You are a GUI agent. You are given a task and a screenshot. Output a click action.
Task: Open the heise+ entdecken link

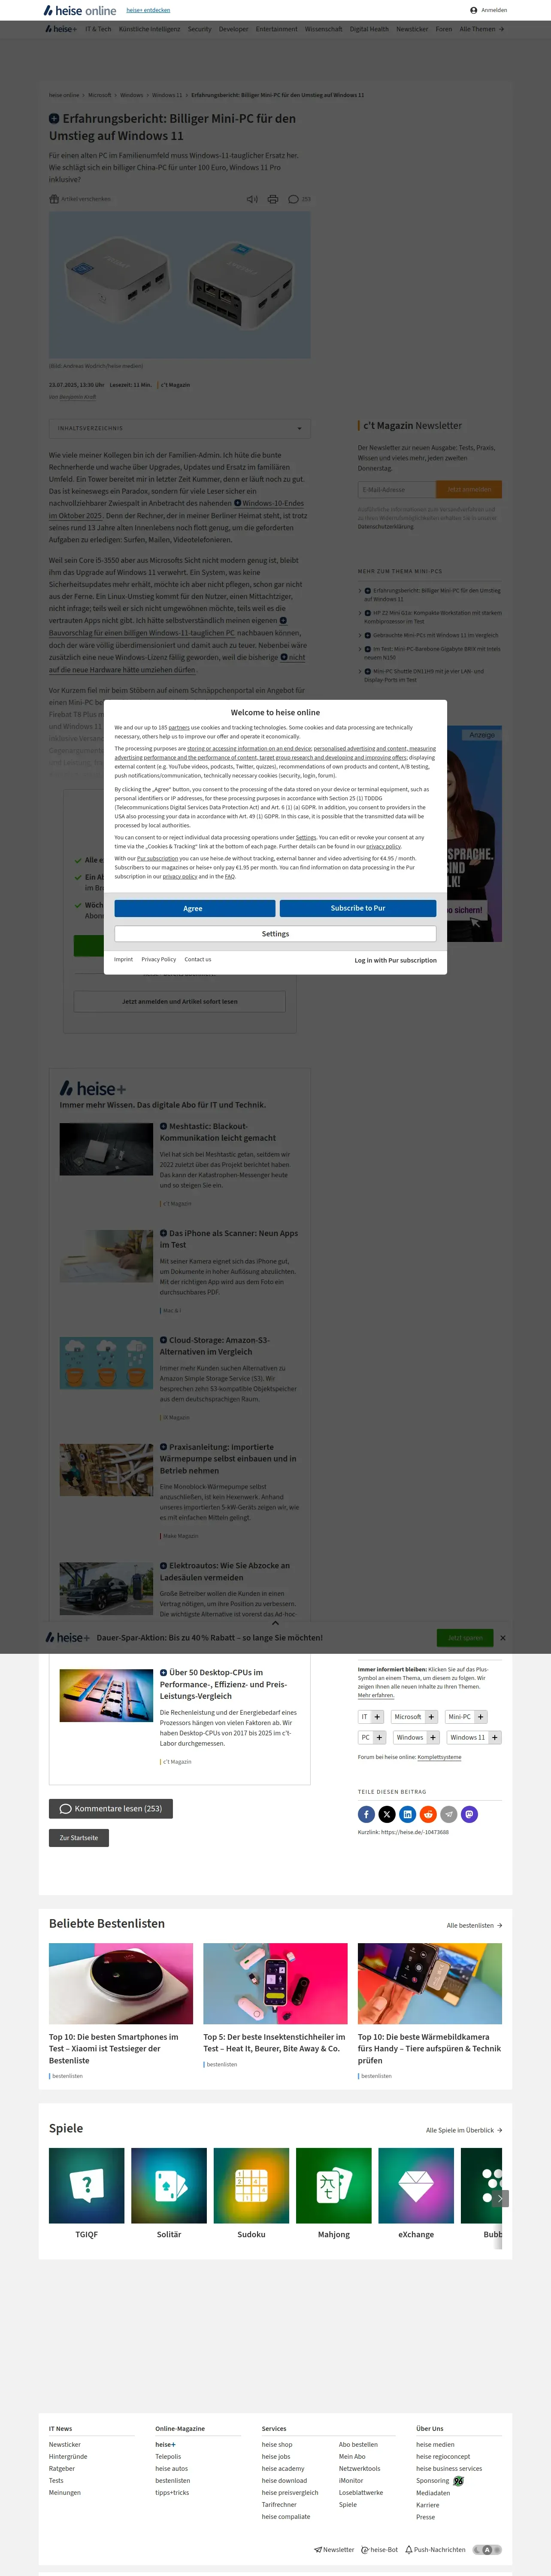(x=148, y=10)
